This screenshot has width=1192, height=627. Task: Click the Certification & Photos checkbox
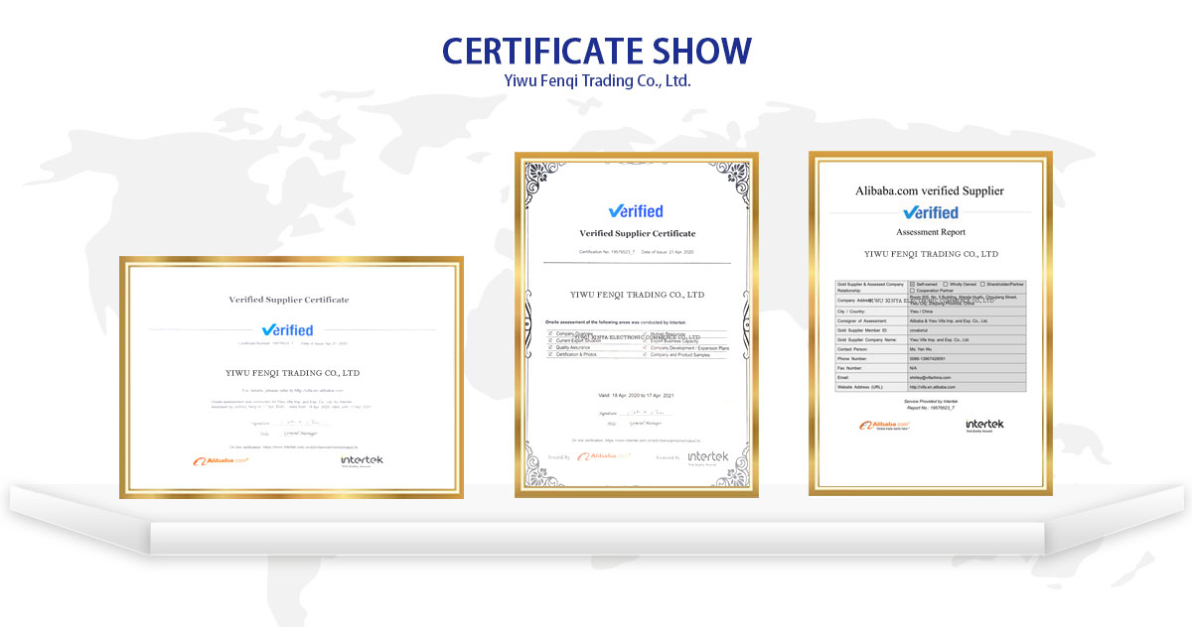(550, 354)
